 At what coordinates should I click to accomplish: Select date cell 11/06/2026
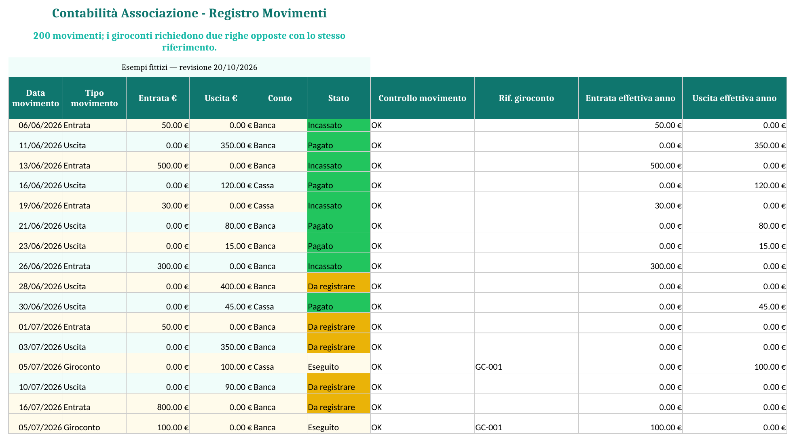coord(36,142)
